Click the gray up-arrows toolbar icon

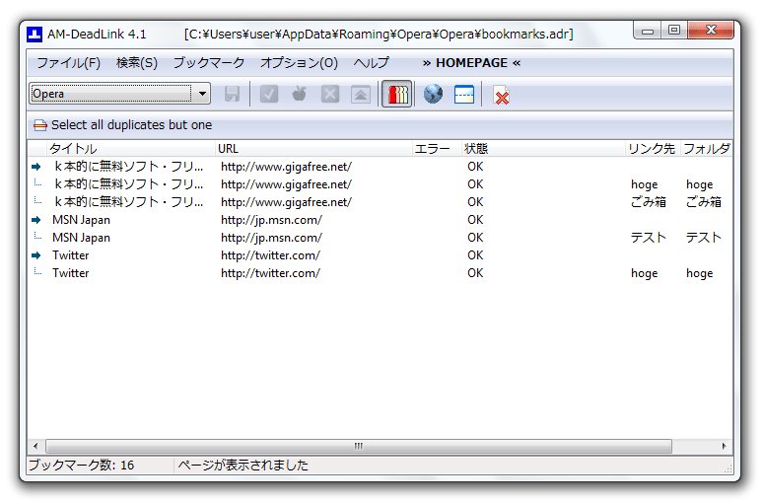361,94
